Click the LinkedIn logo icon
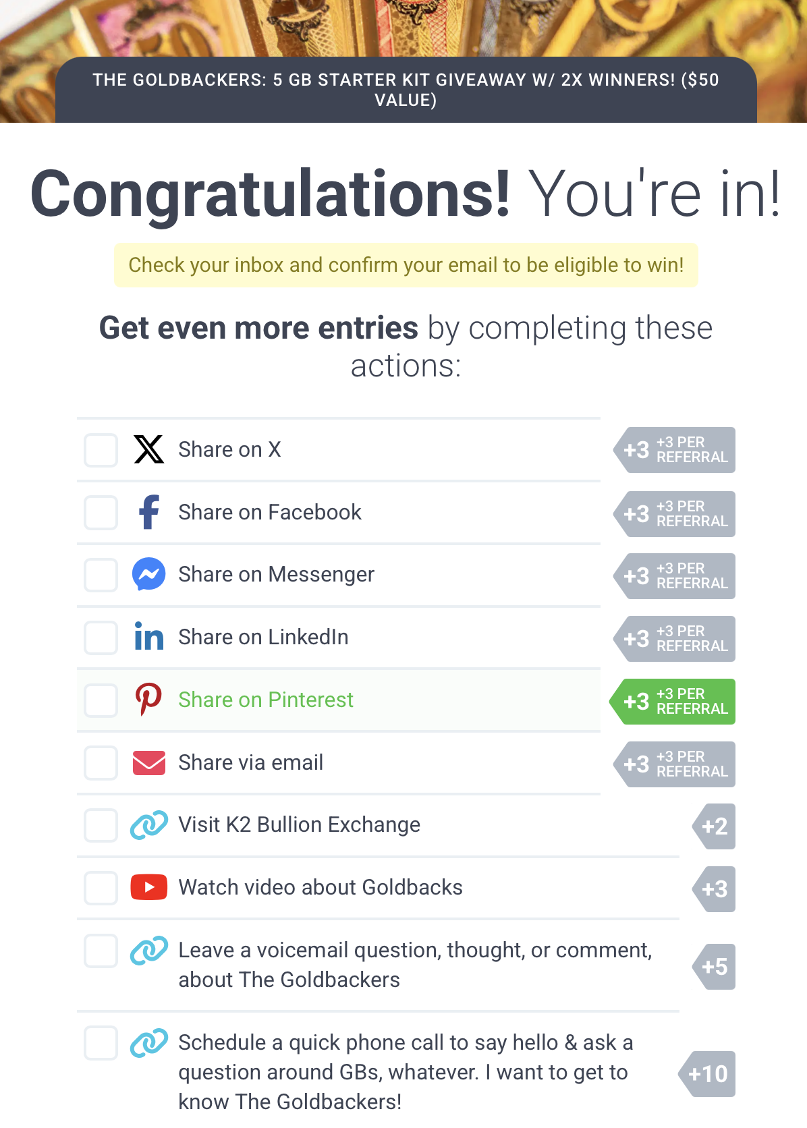The height and width of the screenshot is (1128, 807). 148,637
